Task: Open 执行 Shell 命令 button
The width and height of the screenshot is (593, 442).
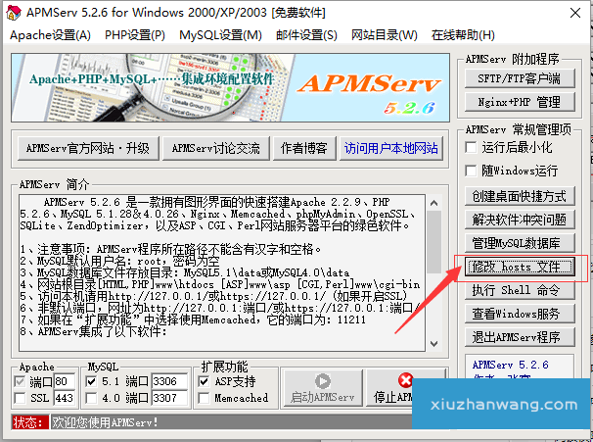Action: coord(520,290)
